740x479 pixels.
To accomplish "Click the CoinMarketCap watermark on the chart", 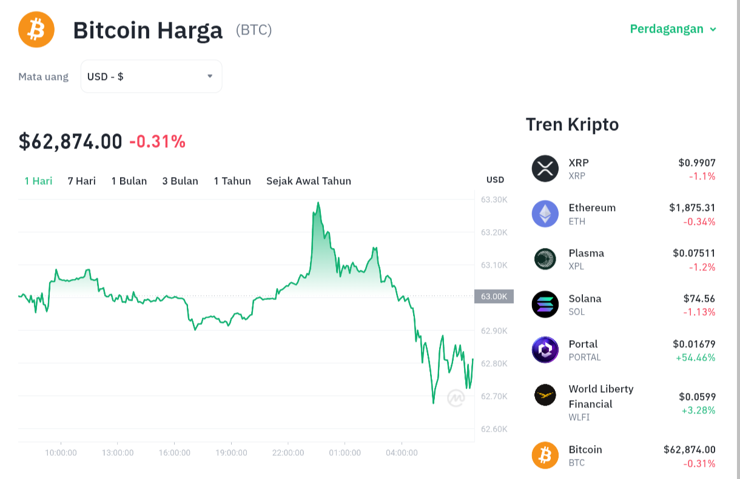I will (x=456, y=398).
